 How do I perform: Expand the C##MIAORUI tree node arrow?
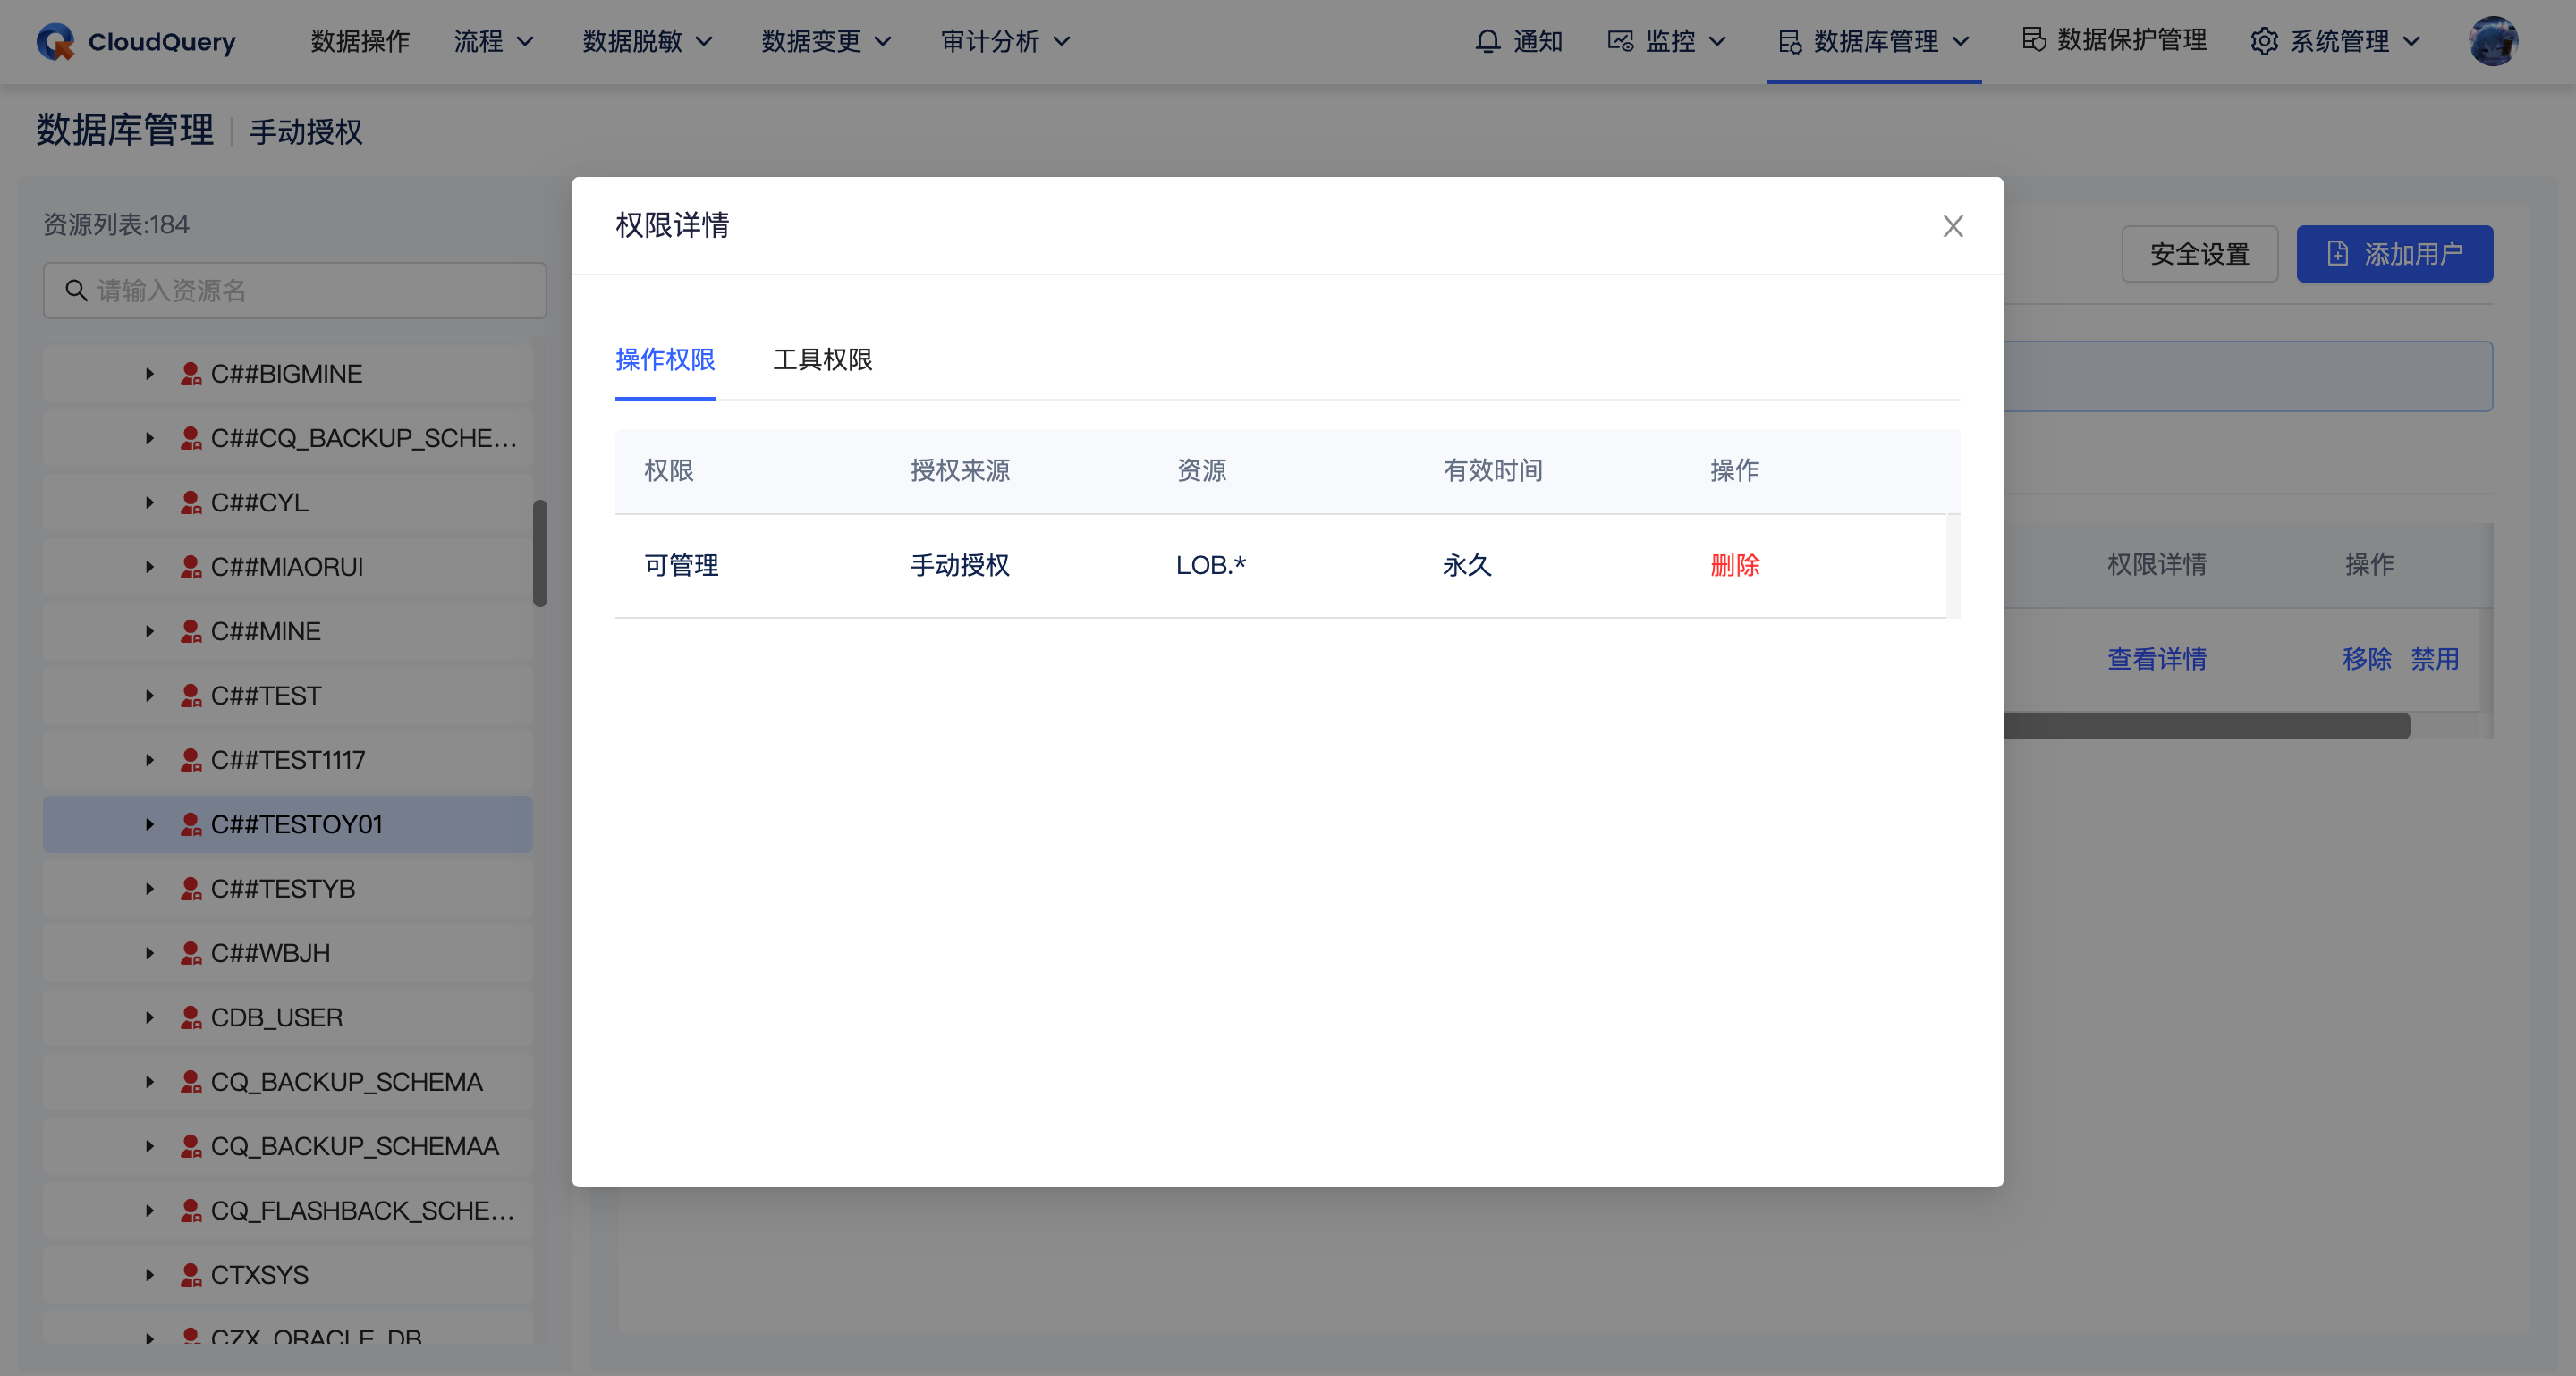(149, 567)
